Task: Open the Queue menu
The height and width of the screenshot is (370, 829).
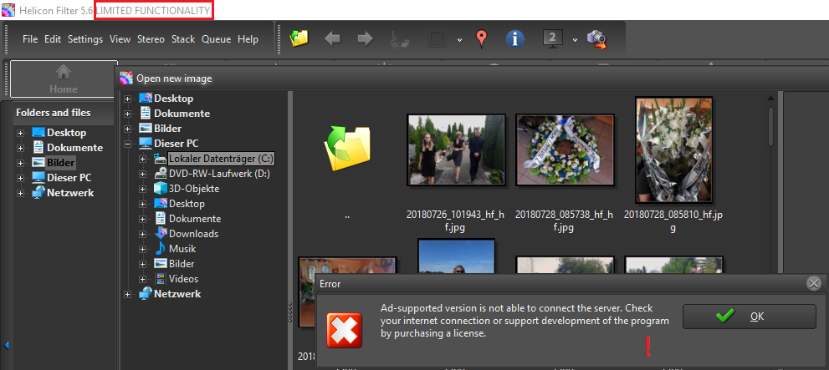Action: 216,39
